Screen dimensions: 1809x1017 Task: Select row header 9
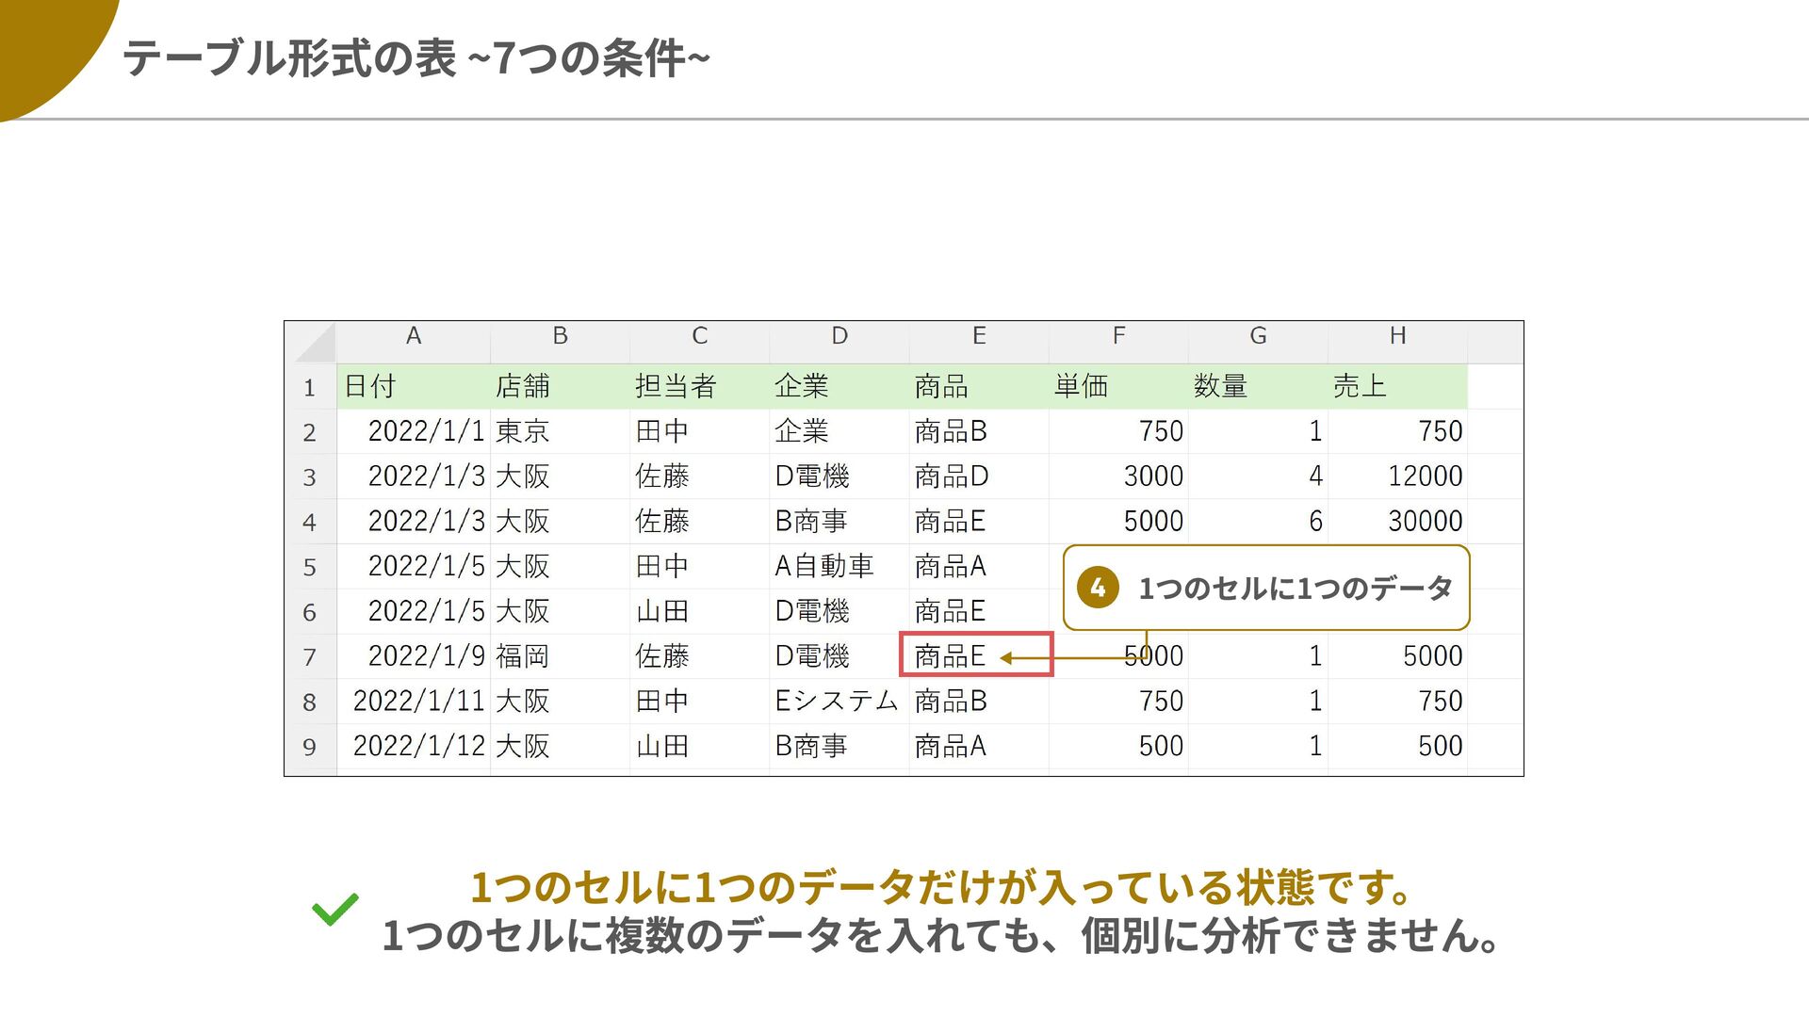(310, 747)
